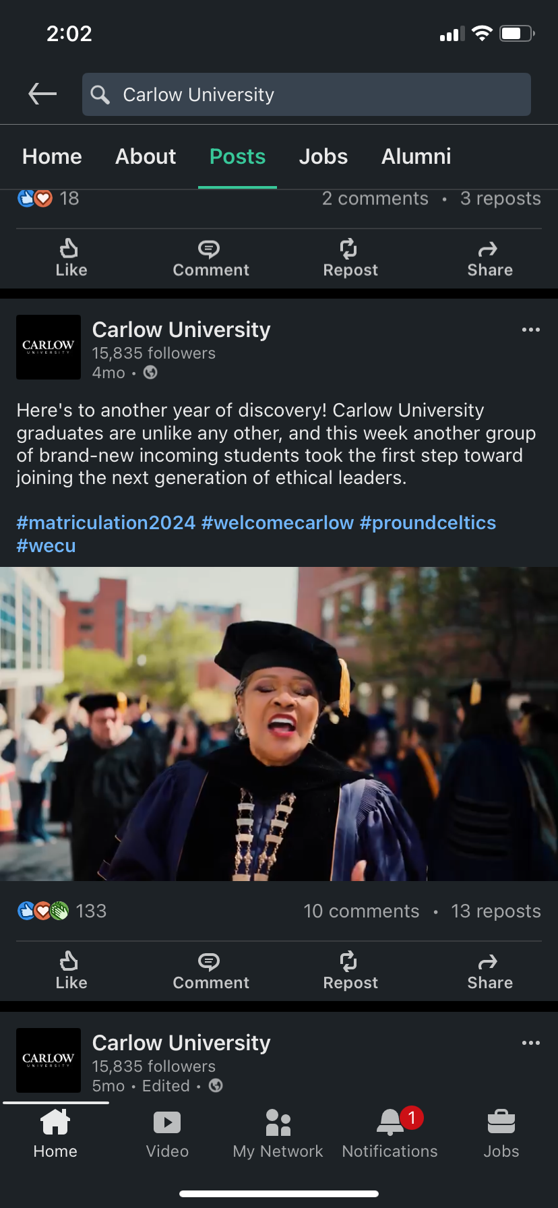Repost the matriculation 2024 post
The width and height of the screenshot is (558, 1208).
350,970
